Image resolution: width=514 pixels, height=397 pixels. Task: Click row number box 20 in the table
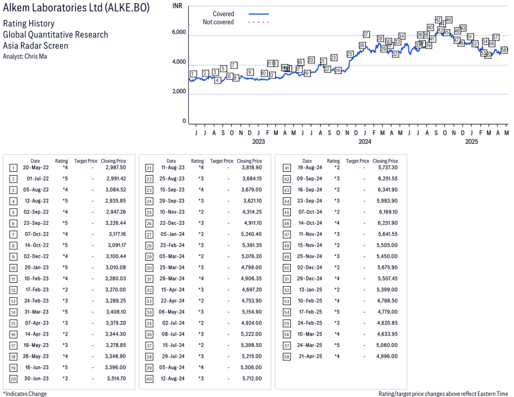click(13, 379)
